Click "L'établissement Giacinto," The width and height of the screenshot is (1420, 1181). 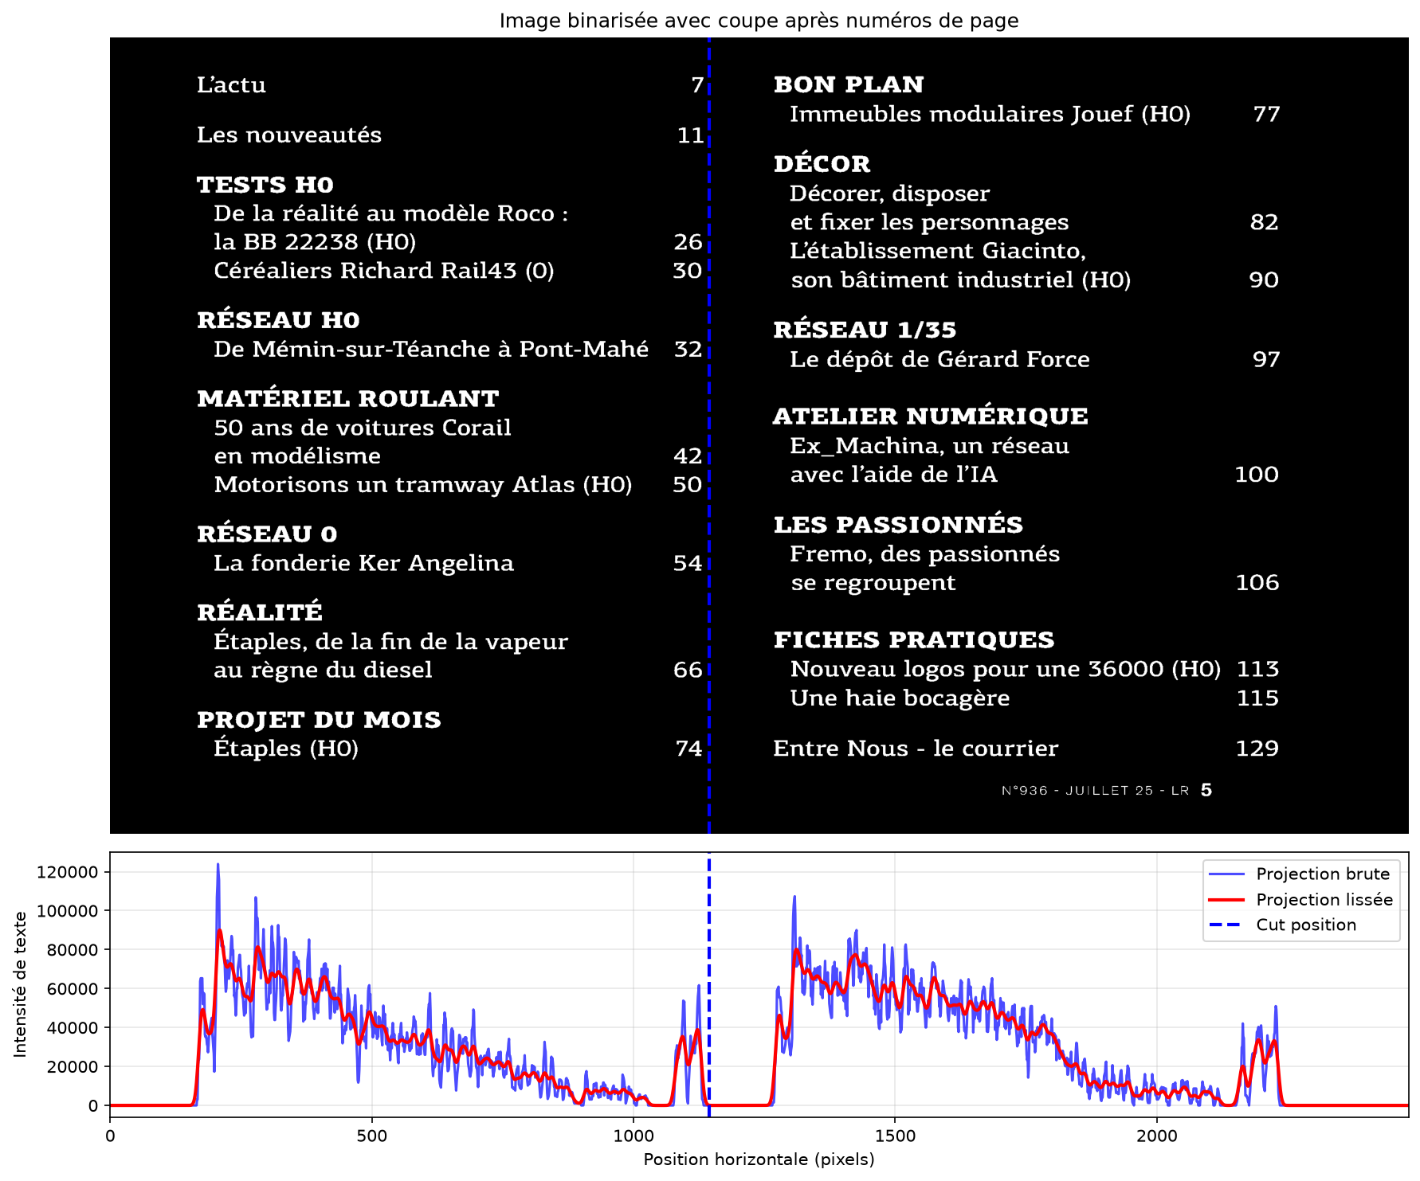[x=938, y=251]
